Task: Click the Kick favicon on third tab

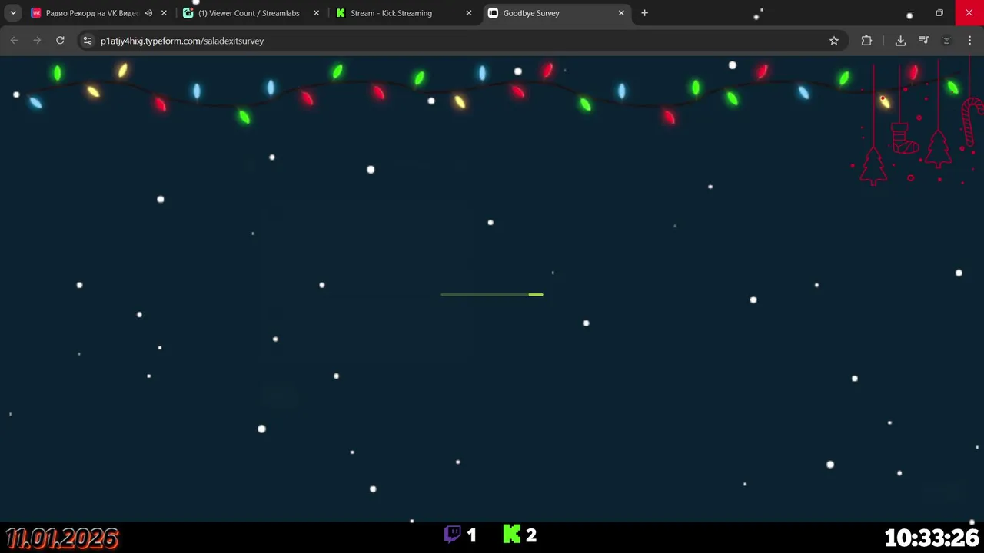Action: [341, 13]
